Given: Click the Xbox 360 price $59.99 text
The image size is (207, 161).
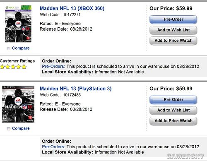Looking at the screenshot, I should (x=184, y=8).
